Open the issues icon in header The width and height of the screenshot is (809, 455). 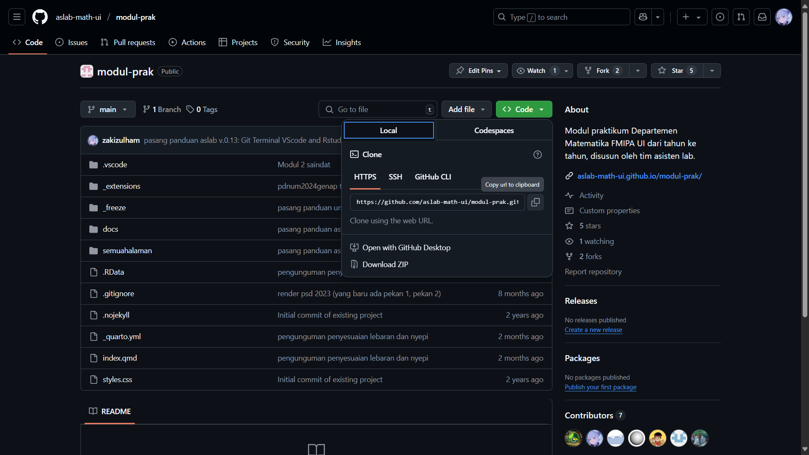coord(720,17)
